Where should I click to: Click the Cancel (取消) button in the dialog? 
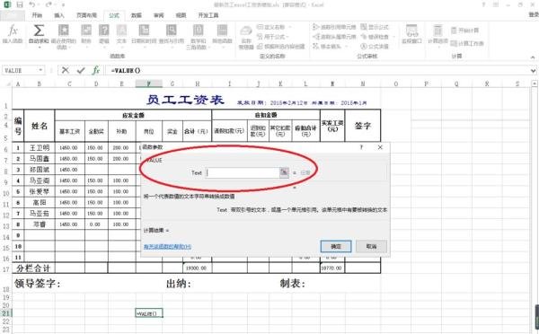371,246
